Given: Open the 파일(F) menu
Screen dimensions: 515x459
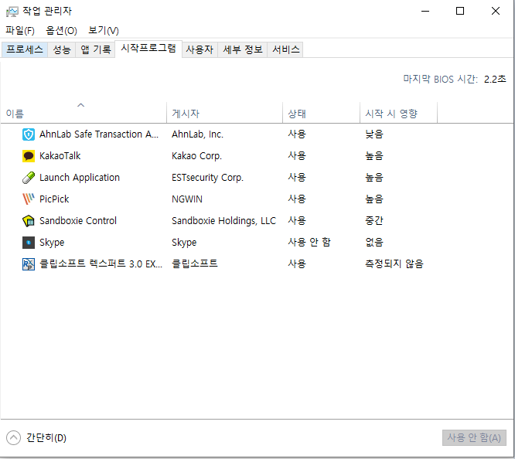Looking at the screenshot, I should point(20,30).
